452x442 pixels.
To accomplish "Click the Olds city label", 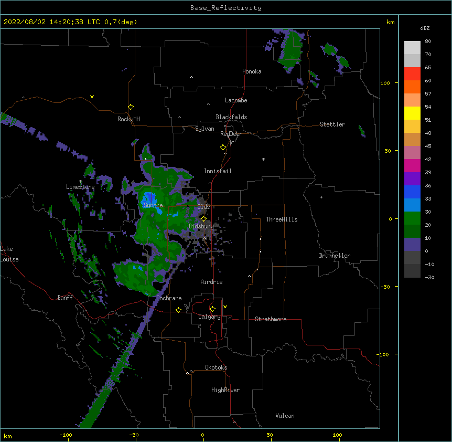I will pos(203,207).
